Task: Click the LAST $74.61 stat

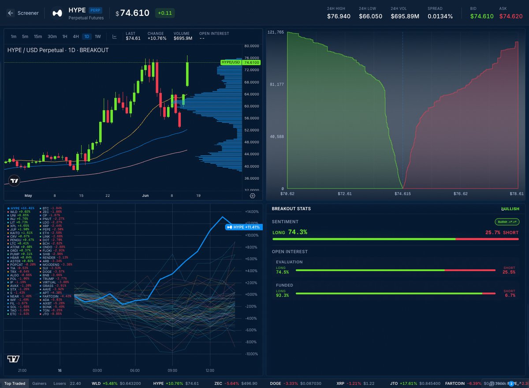Action: click(133, 36)
